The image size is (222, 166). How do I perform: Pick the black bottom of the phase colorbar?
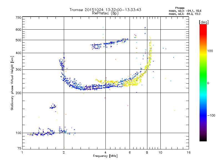[x=203, y=139]
